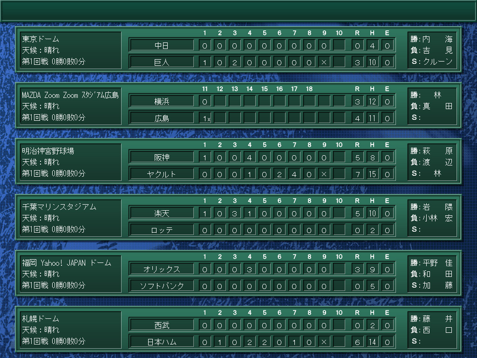
Task: Click the ヤクルト team name
Action: (162, 174)
